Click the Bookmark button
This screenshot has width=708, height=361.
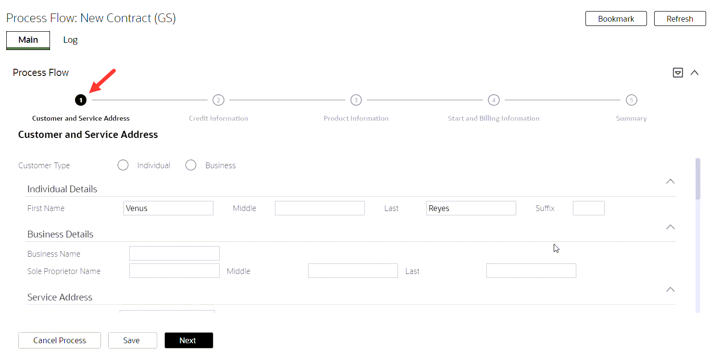click(616, 19)
